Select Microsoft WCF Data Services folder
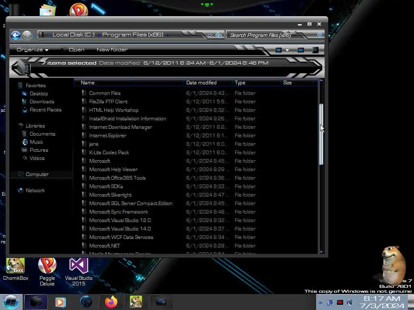The image size is (414, 310). coord(121,237)
